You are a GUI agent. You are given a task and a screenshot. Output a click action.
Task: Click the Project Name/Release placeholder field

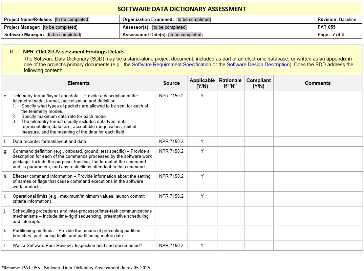72,20
